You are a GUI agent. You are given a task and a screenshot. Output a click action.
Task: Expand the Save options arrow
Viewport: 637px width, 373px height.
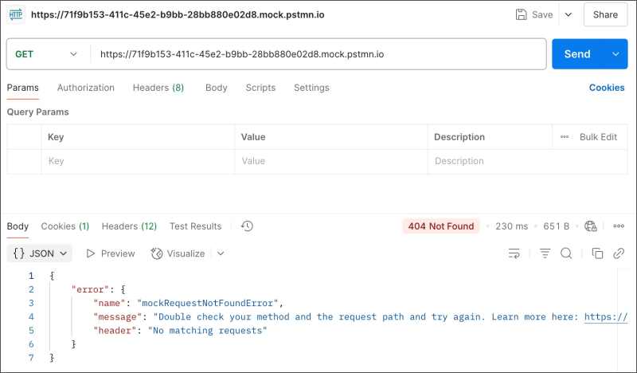tap(568, 14)
